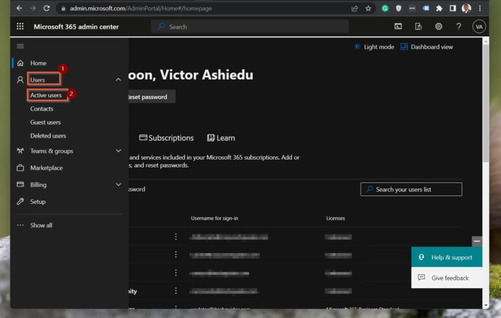Expand the Billing chevron
The image size is (501, 318).
(118, 184)
